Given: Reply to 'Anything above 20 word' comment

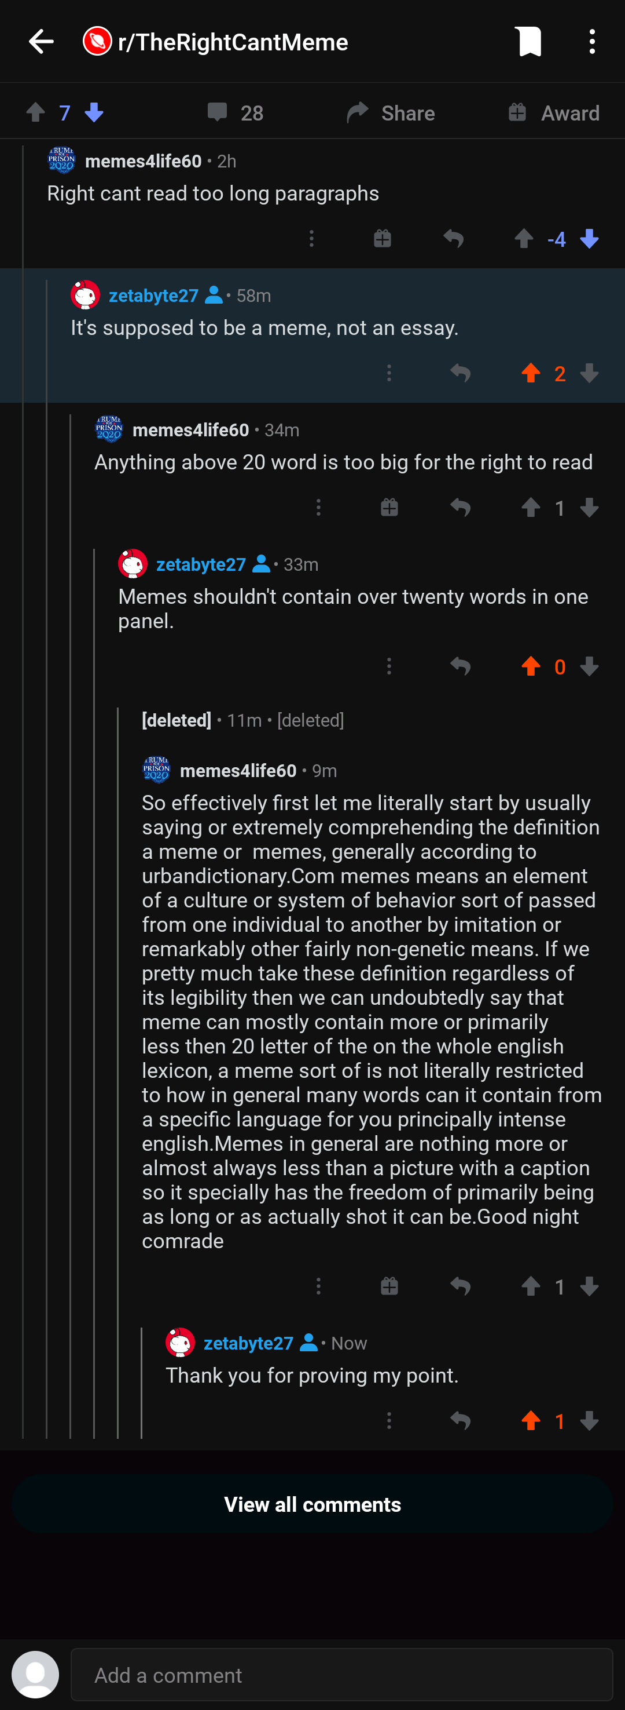Looking at the screenshot, I should [460, 508].
